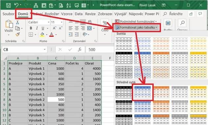
Task: Open Formátovat jako tabulku dropdown
Action: click(136, 28)
